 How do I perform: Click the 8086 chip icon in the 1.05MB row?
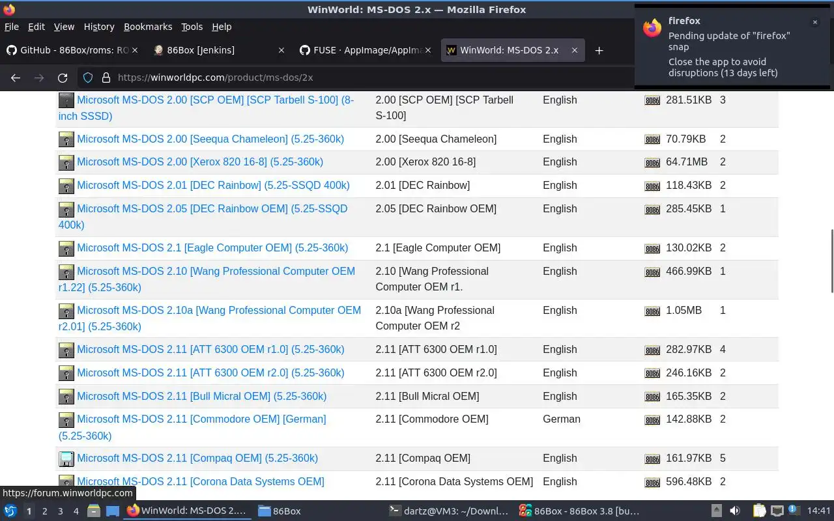pyautogui.click(x=652, y=311)
